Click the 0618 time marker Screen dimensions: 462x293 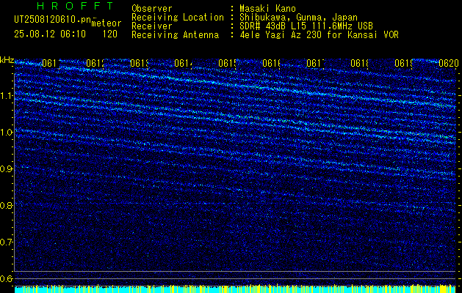(359, 63)
